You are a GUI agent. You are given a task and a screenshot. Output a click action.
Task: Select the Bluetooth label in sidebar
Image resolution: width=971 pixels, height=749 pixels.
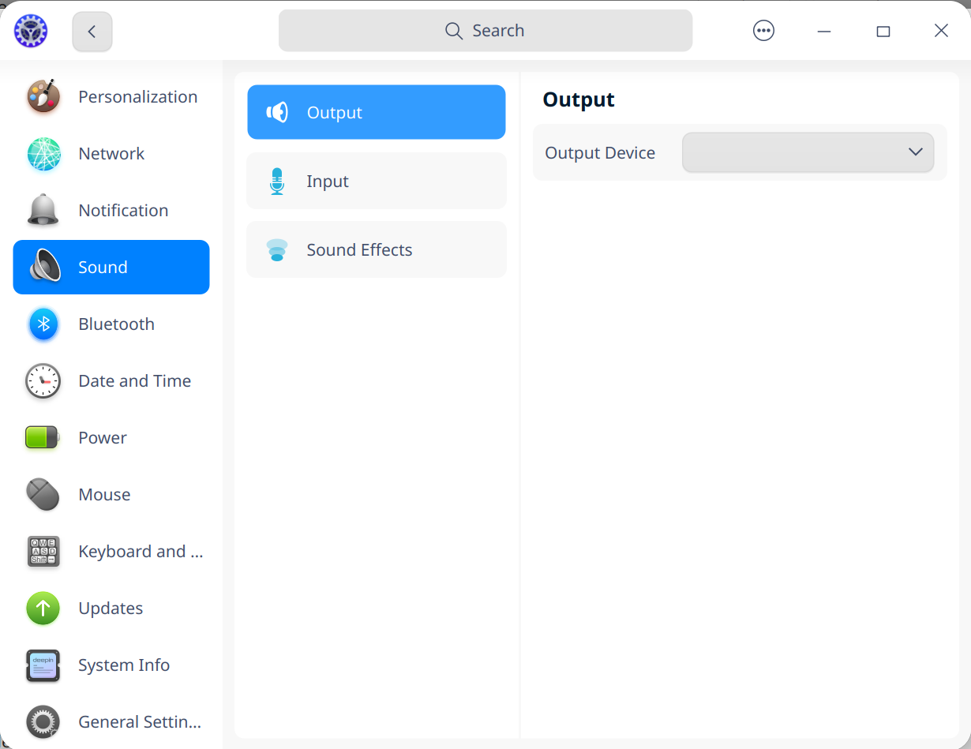click(116, 324)
